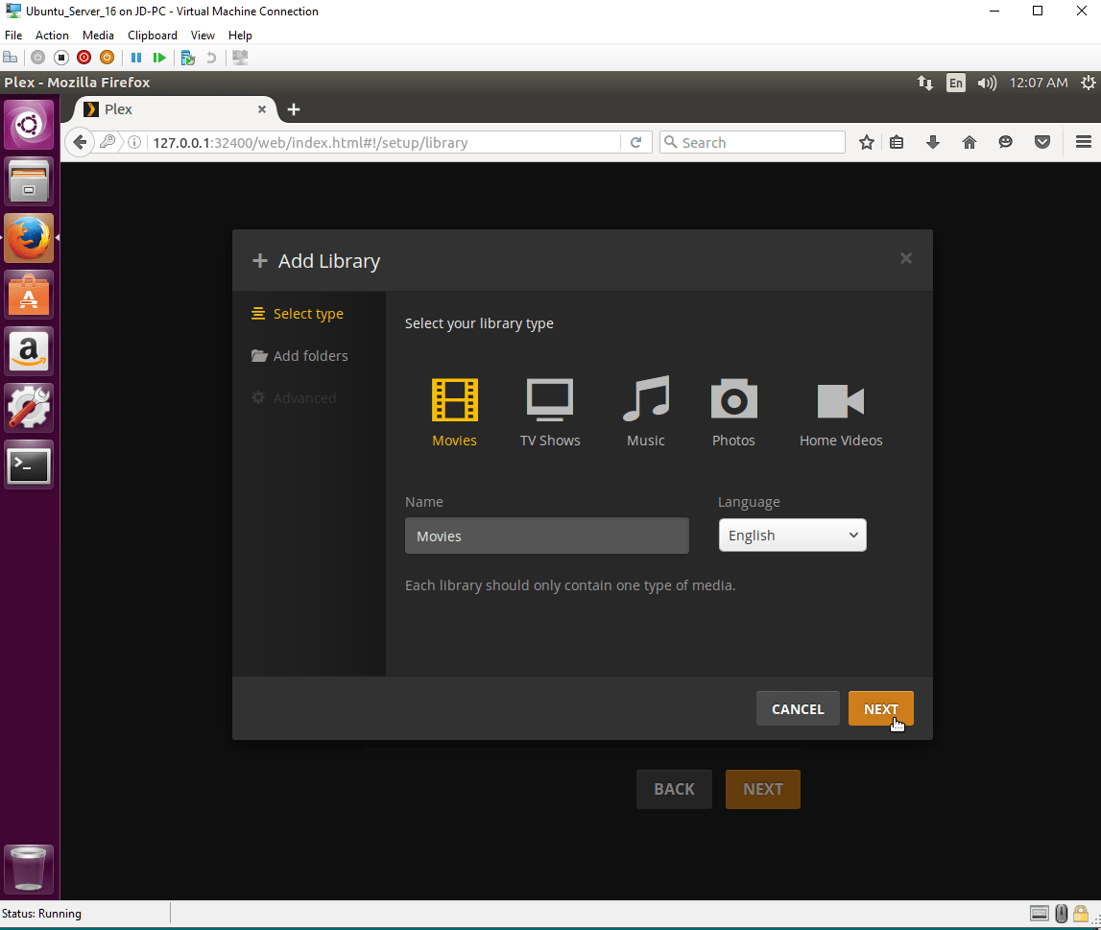Revert the VM via undo icon
This screenshot has width=1101, height=930.
(210, 58)
